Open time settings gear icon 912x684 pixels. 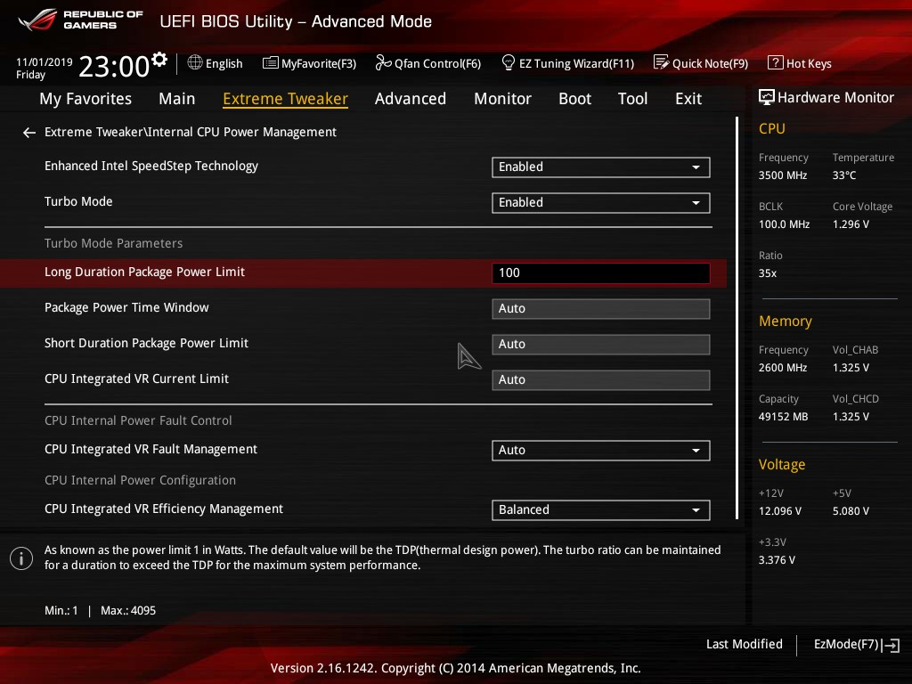point(159,60)
